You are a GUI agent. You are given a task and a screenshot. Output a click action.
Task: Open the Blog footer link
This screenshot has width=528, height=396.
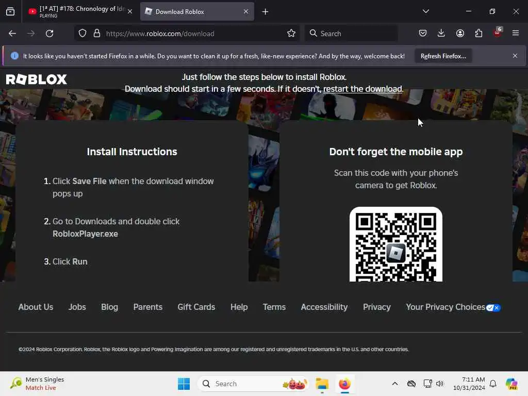coord(109,307)
